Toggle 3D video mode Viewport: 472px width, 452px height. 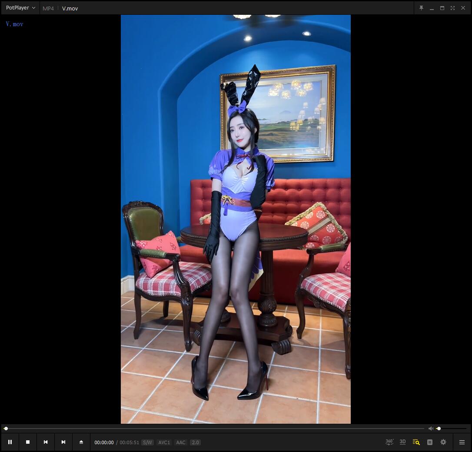(402, 442)
